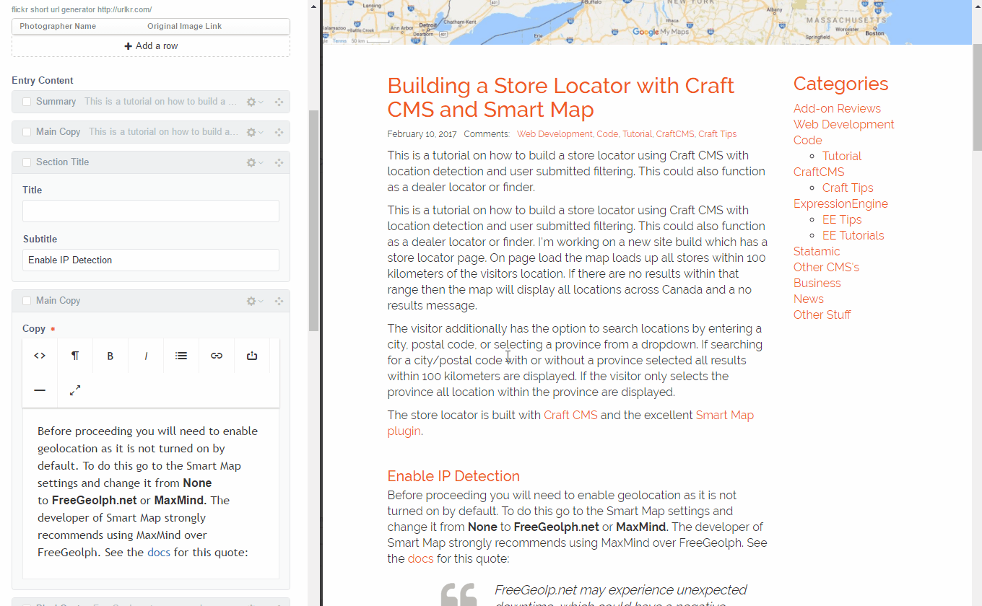Open the paragraph format icon in editor
Screen dimensions: 982x606
(75, 356)
